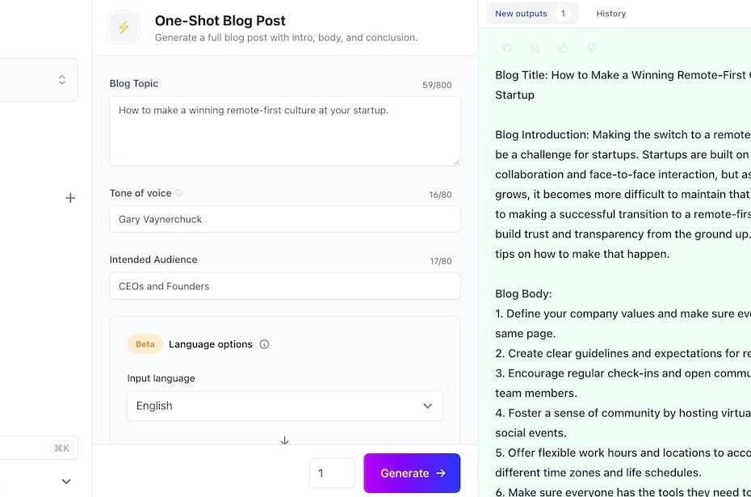
Task: Click the Generate button
Action: (412, 473)
